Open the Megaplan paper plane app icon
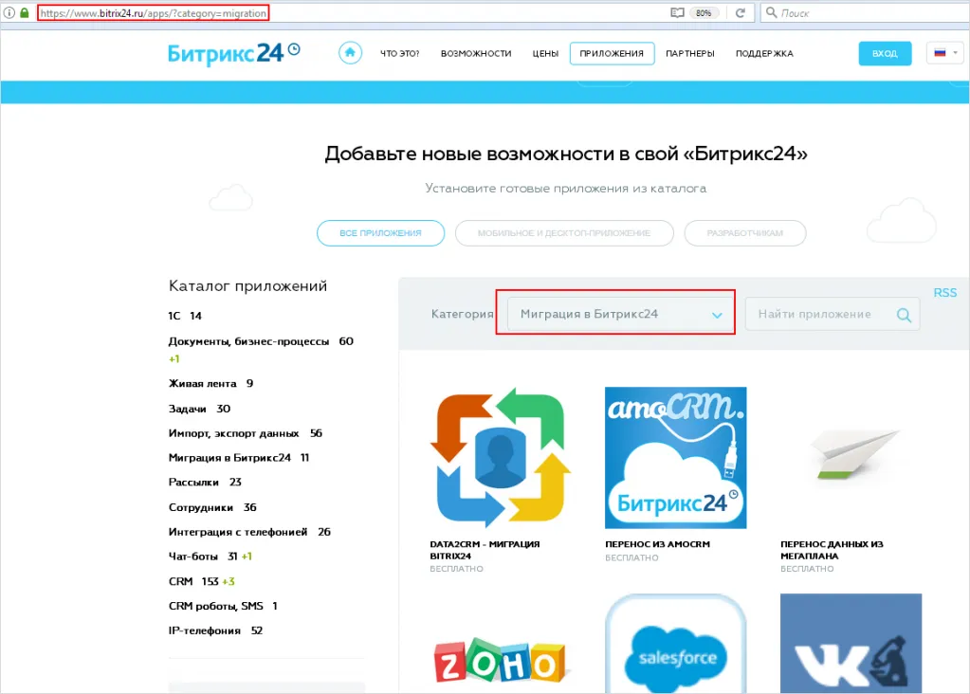The height and width of the screenshot is (694, 970). click(851, 458)
